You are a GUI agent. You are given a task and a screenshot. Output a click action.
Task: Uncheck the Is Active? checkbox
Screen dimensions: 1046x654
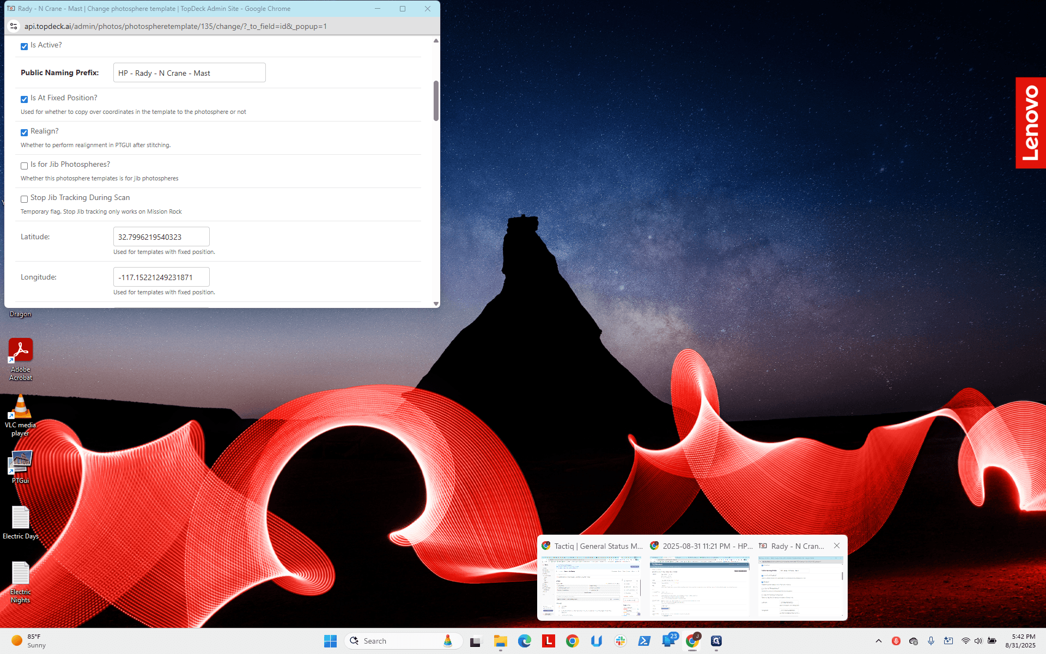pyautogui.click(x=24, y=46)
